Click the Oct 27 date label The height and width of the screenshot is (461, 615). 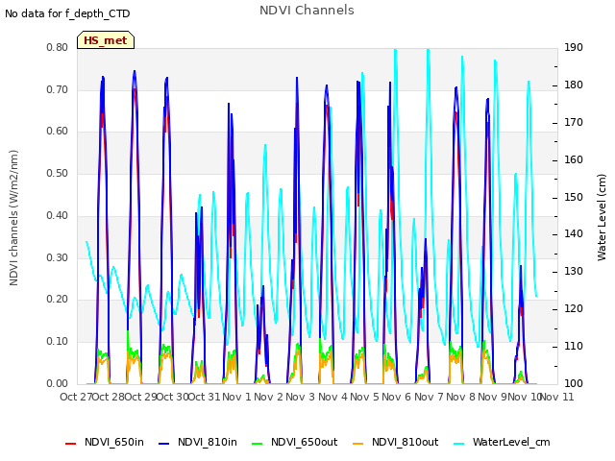pyautogui.click(x=76, y=397)
